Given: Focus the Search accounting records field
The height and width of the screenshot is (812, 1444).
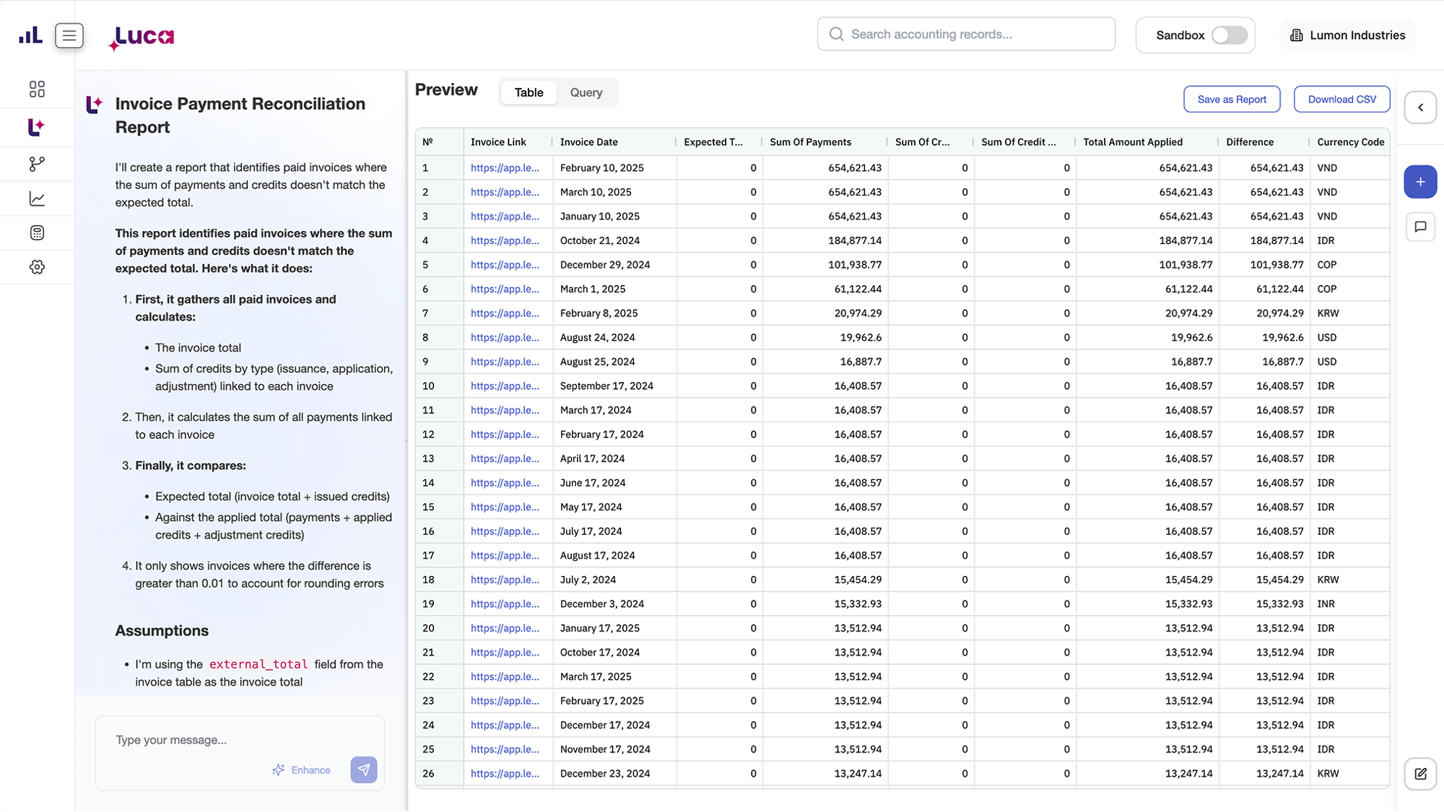Looking at the screenshot, I should point(966,34).
